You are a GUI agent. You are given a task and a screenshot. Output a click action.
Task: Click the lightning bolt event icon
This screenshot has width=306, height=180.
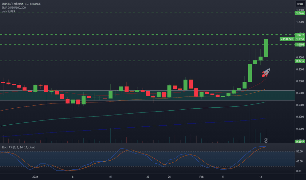click(x=266, y=140)
